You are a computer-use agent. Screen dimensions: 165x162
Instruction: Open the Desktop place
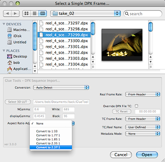pos(17,56)
